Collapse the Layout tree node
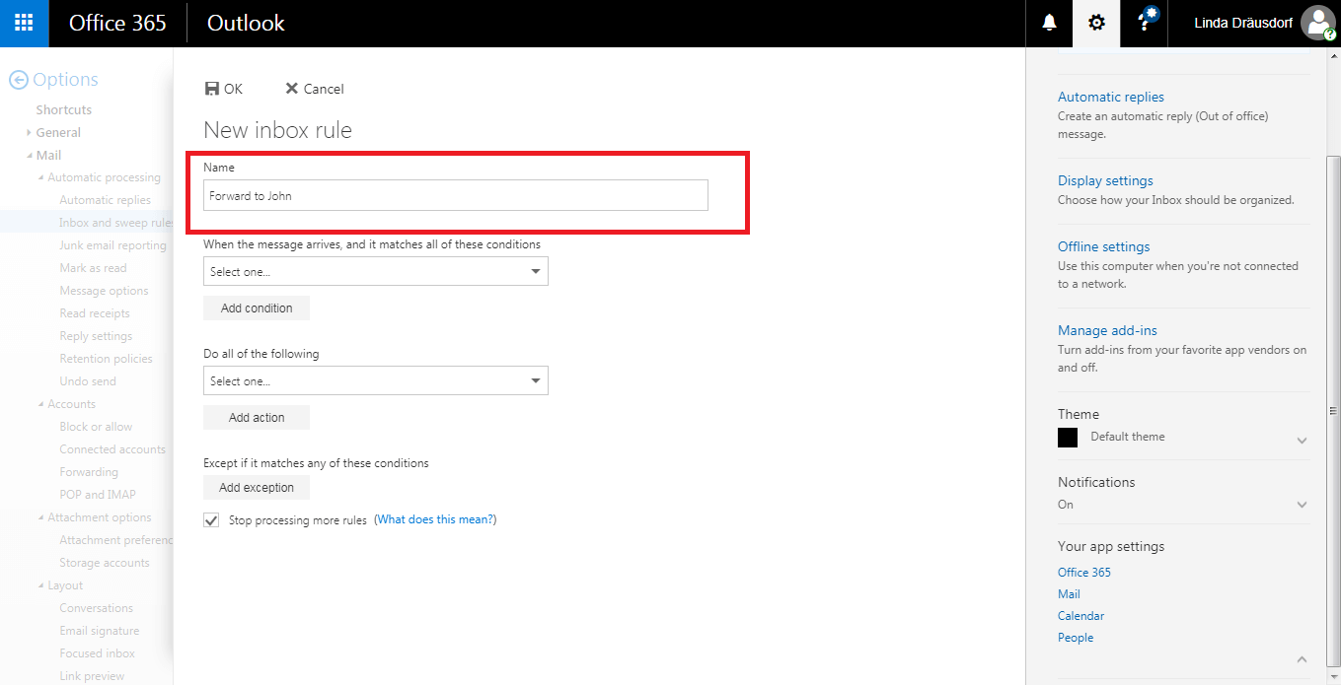 pos(40,586)
